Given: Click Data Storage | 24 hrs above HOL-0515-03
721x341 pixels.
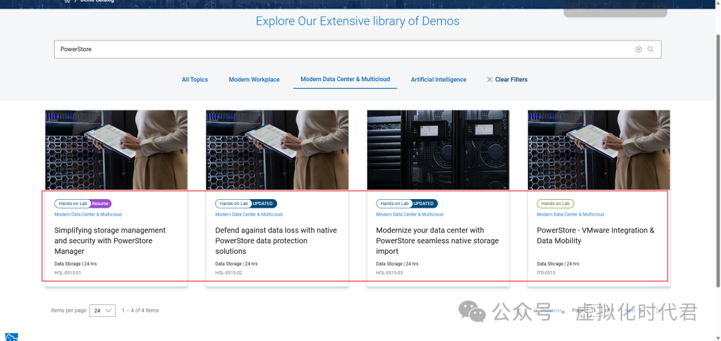Looking at the screenshot, I should coord(397,264).
